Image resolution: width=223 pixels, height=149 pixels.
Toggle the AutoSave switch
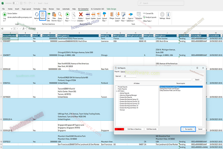pos(13,3)
